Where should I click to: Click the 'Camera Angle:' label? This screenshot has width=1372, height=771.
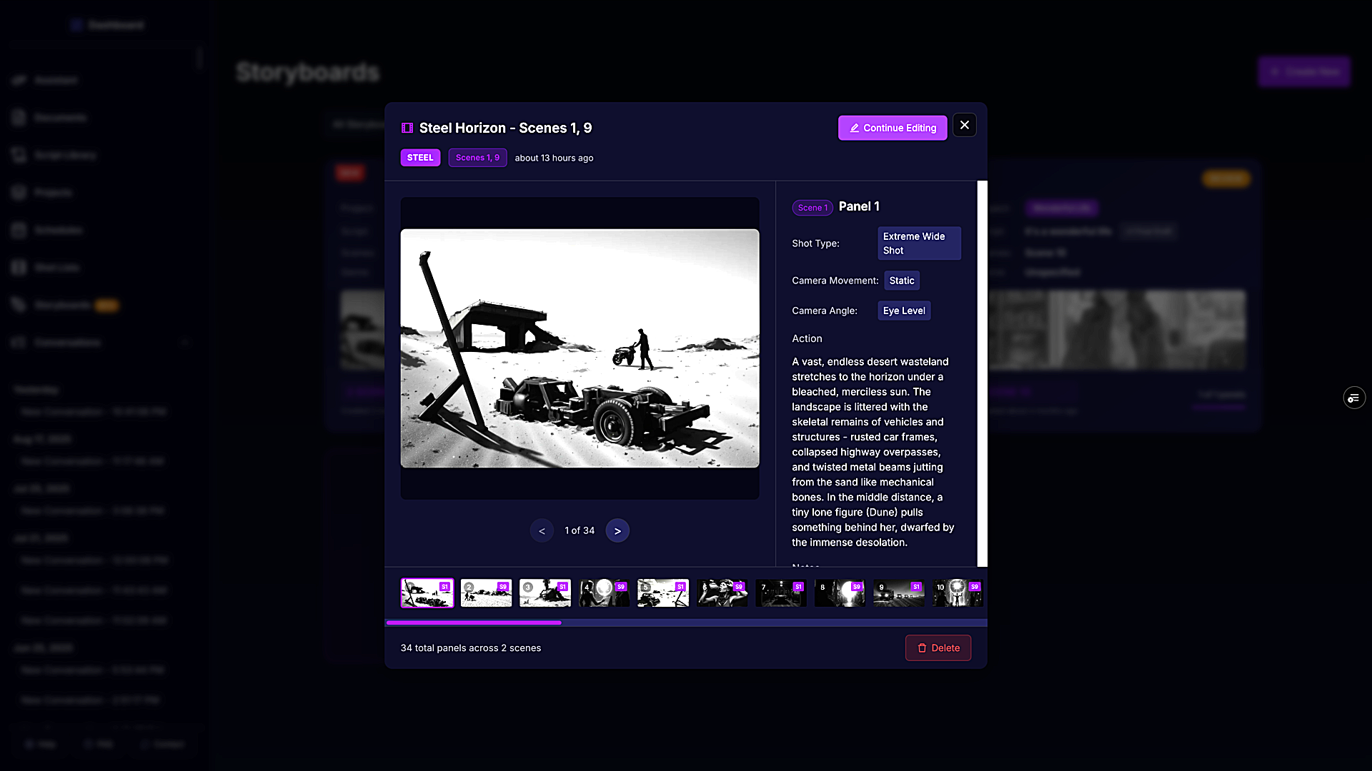pos(824,311)
